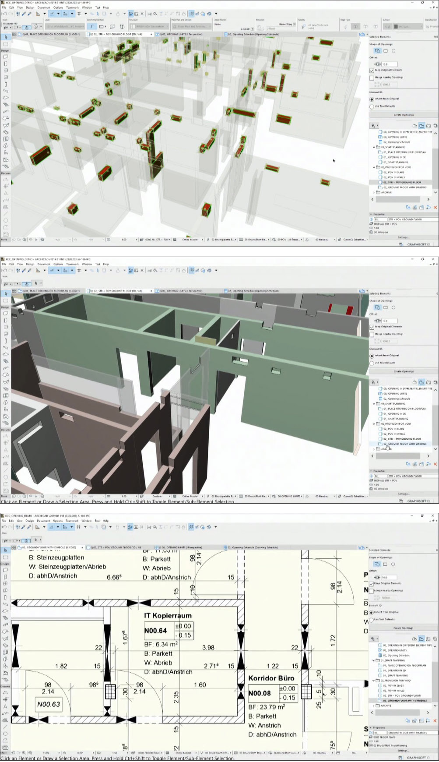Screen dimensions: 439x762
Task: Delete view with red X in bottom window
Action: coord(435,721)
